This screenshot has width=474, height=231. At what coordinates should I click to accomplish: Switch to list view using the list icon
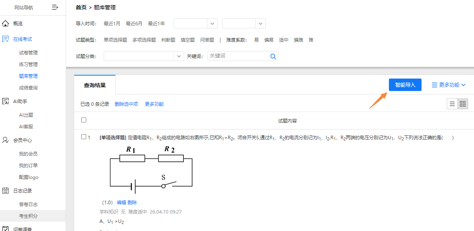click(452, 104)
